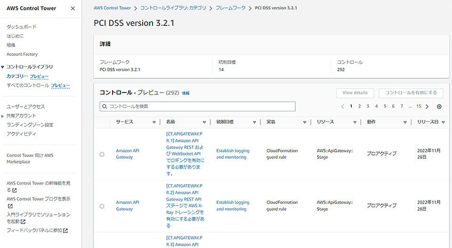Open external link icon for ブログを表示
The height and width of the screenshot is (248, 452).
(x=10, y=206)
